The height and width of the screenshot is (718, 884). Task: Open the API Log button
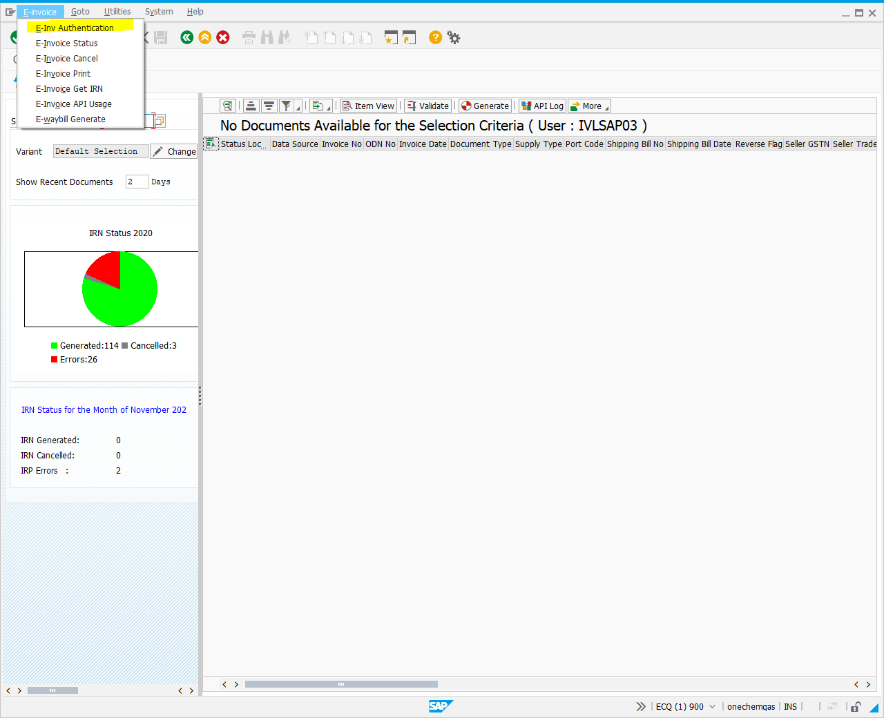coord(542,106)
